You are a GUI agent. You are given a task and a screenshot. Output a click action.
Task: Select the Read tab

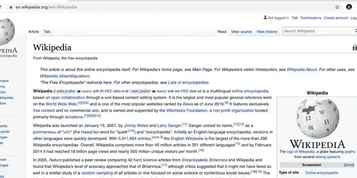point(222,32)
